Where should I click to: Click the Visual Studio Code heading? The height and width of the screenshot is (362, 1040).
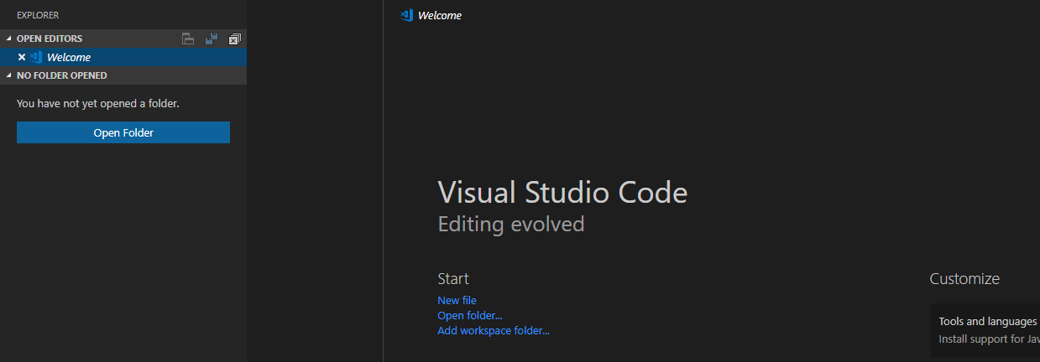562,193
